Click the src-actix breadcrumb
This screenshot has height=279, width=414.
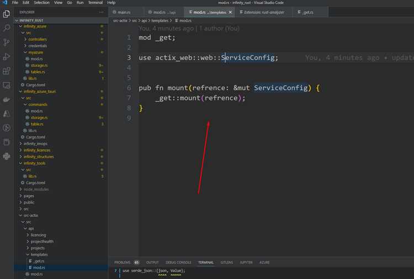(x=120, y=20)
